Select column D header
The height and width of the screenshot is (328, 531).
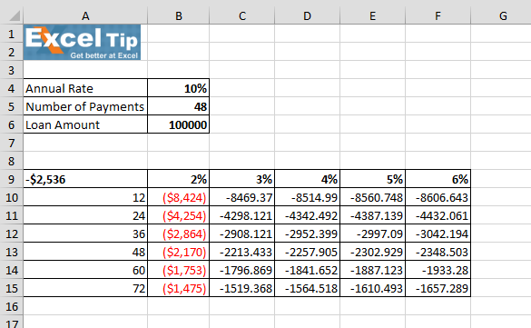(x=307, y=16)
